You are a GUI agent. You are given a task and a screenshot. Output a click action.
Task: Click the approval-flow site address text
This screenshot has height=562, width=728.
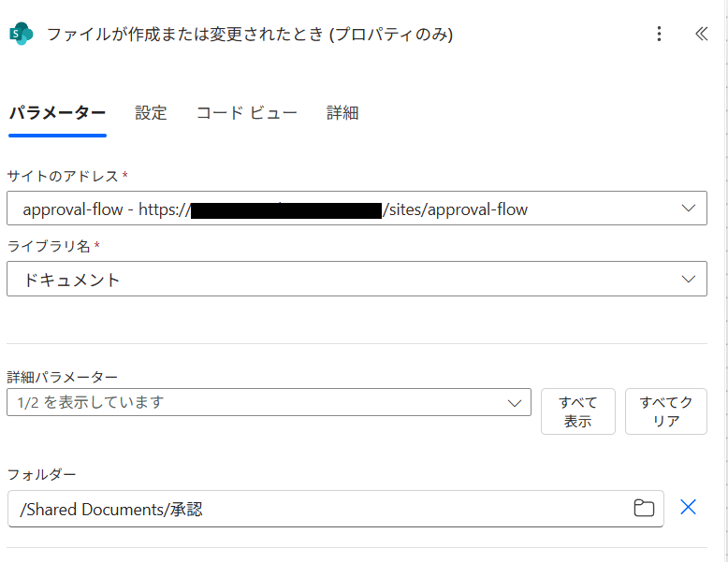click(x=275, y=209)
